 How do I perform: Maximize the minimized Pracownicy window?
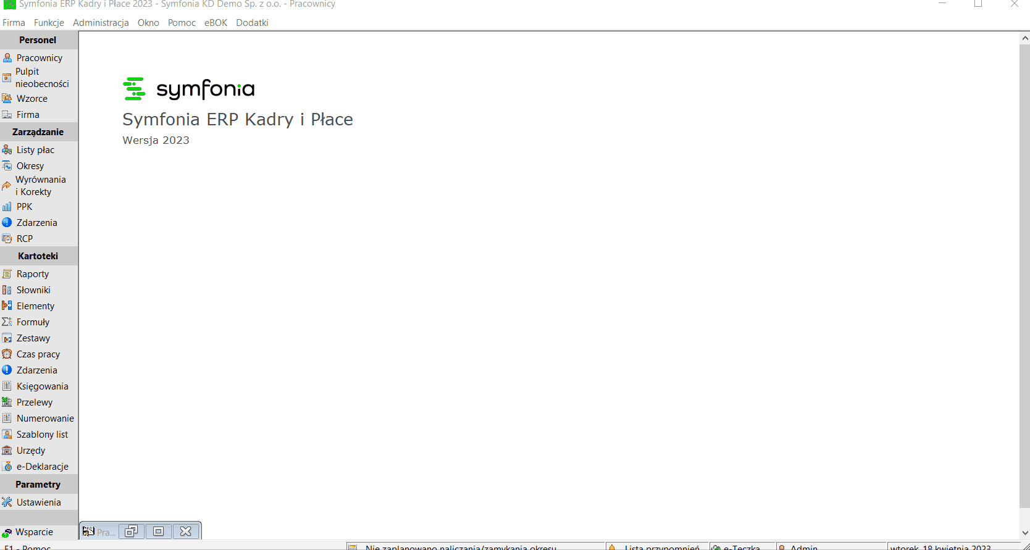[159, 531]
